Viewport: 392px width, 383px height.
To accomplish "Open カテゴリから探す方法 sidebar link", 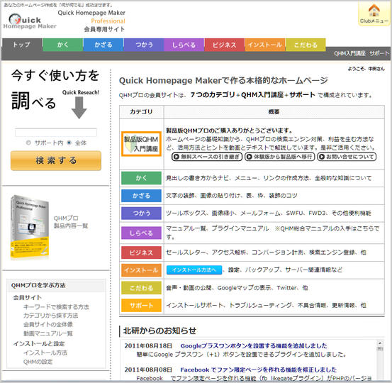I will 51,316.
